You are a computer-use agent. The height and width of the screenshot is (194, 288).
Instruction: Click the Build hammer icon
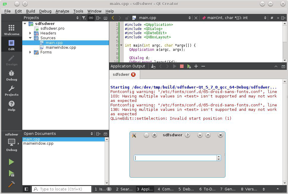[11, 184]
